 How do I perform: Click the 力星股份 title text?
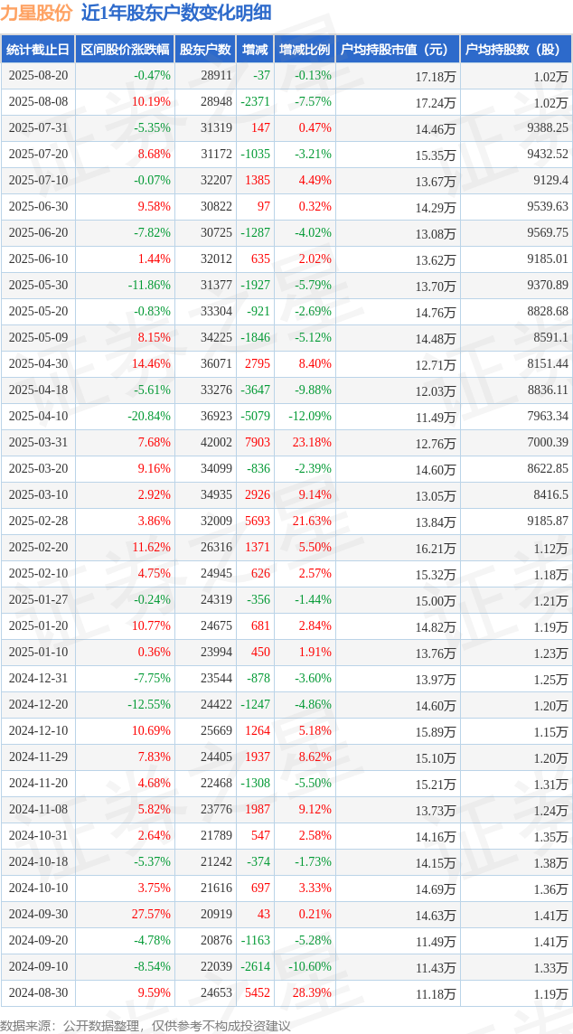coord(35,14)
